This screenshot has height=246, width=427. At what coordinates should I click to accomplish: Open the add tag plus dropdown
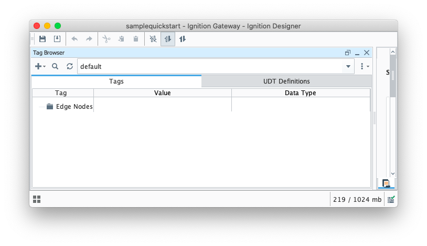[40, 66]
